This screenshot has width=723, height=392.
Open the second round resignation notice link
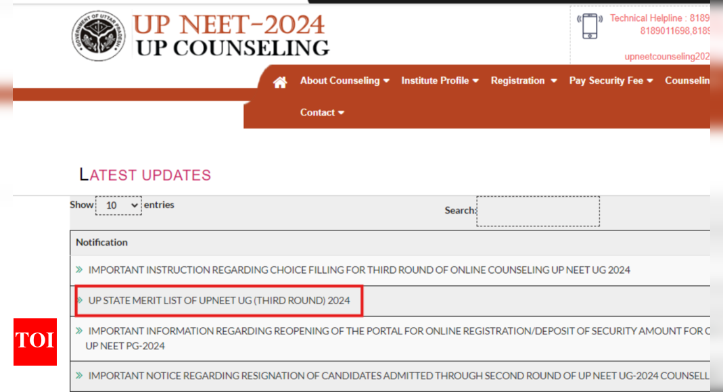(x=399, y=376)
